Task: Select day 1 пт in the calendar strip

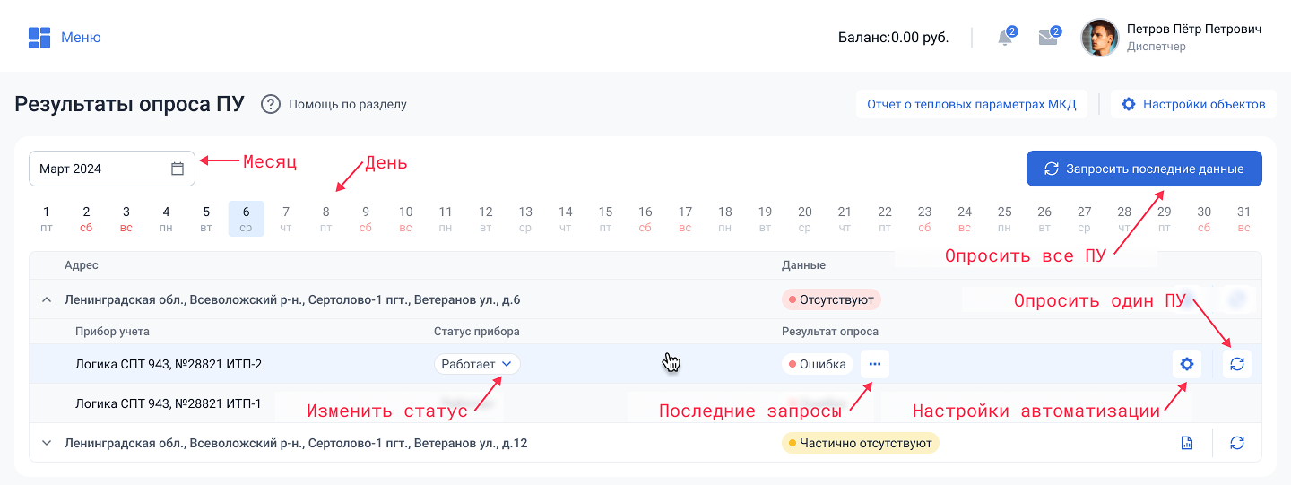Action: (47, 219)
